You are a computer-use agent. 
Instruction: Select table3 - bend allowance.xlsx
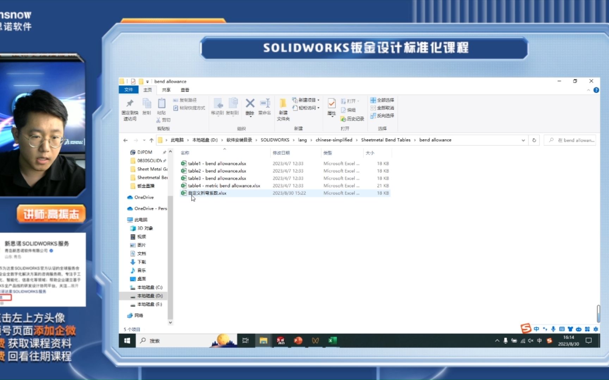[x=217, y=178]
